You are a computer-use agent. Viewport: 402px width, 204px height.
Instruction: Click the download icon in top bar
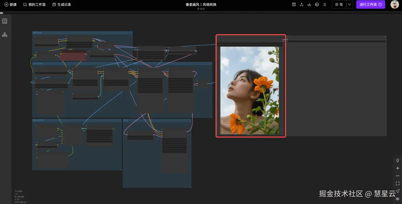[x=309, y=5]
